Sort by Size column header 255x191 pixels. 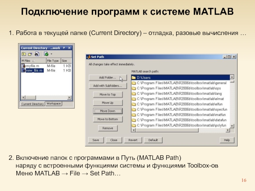click(66, 61)
